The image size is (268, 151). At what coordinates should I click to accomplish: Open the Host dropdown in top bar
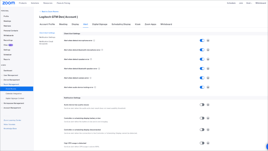pos(249,3)
